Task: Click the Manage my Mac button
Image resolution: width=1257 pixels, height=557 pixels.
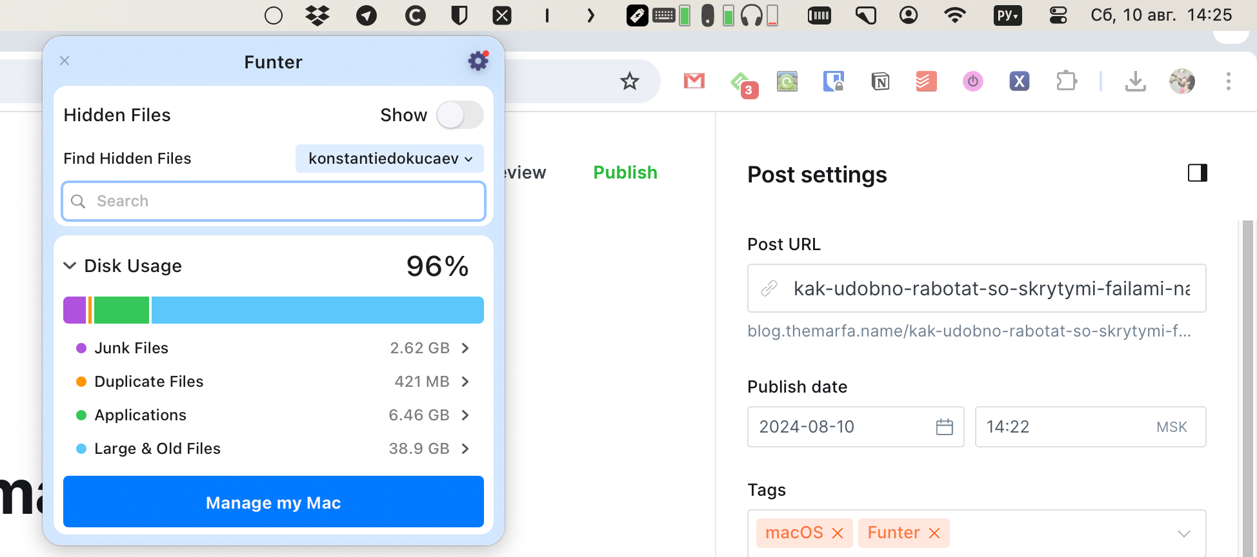Action: pos(274,502)
